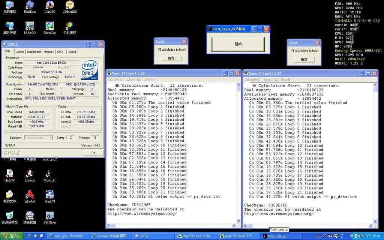Click the Rated FSB value 1601.9 MHz
Image resolution: width=384 pixels, height=240 pixels.
click(x=37, y=126)
